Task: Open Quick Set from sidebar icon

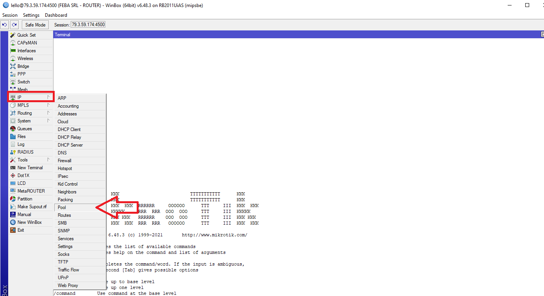Action: (13, 35)
